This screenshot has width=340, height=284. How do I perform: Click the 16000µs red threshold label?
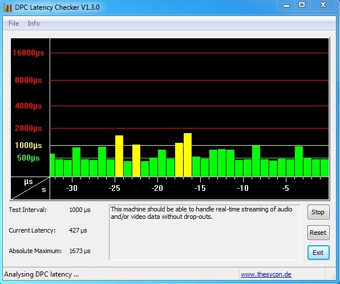pyautogui.click(x=29, y=53)
